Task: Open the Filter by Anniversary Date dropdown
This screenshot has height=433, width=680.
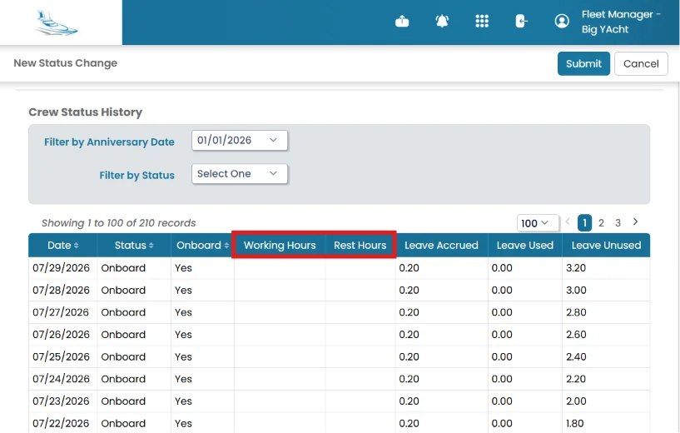Action: pos(240,141)
